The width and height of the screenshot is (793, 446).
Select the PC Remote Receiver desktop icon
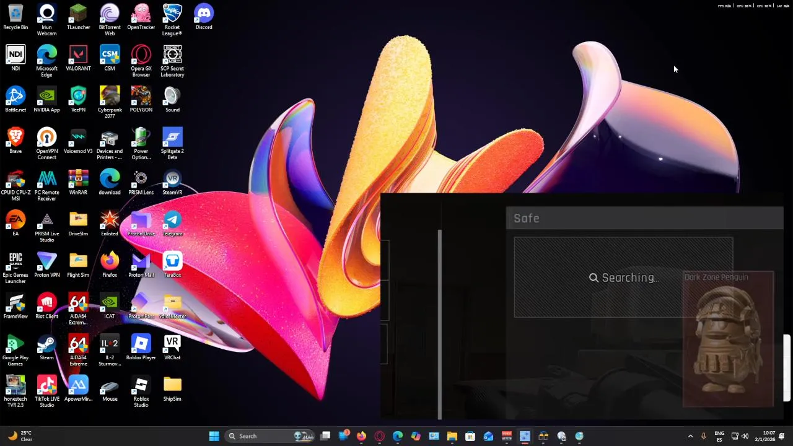(46, 186)
